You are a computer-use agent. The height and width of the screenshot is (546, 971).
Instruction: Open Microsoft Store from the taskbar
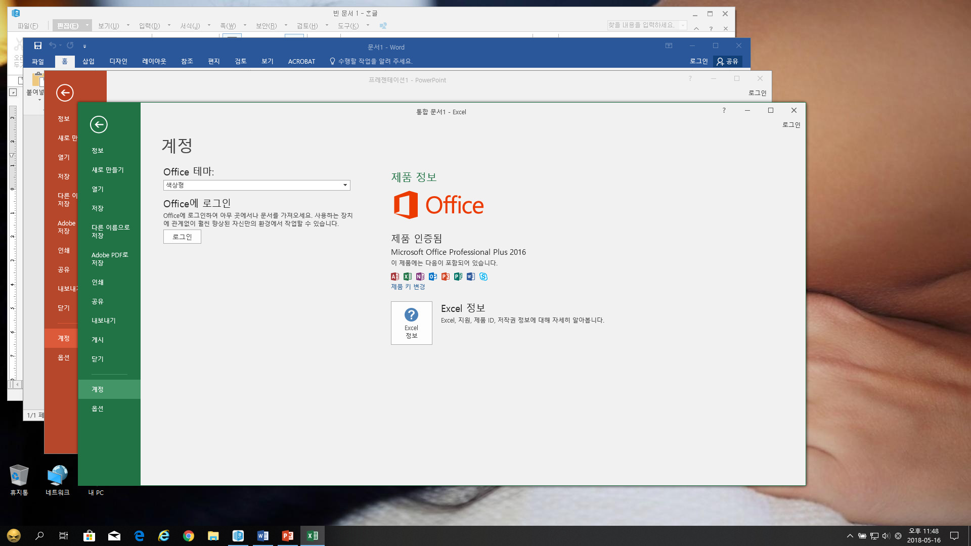tap(90, 536)
